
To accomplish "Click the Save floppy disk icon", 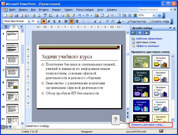I will [x=16, y=15].
